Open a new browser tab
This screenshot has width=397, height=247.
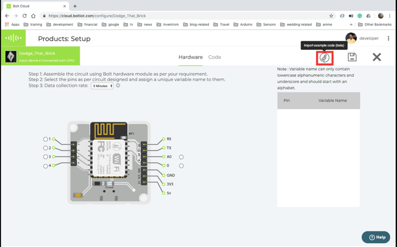[75, 6]
